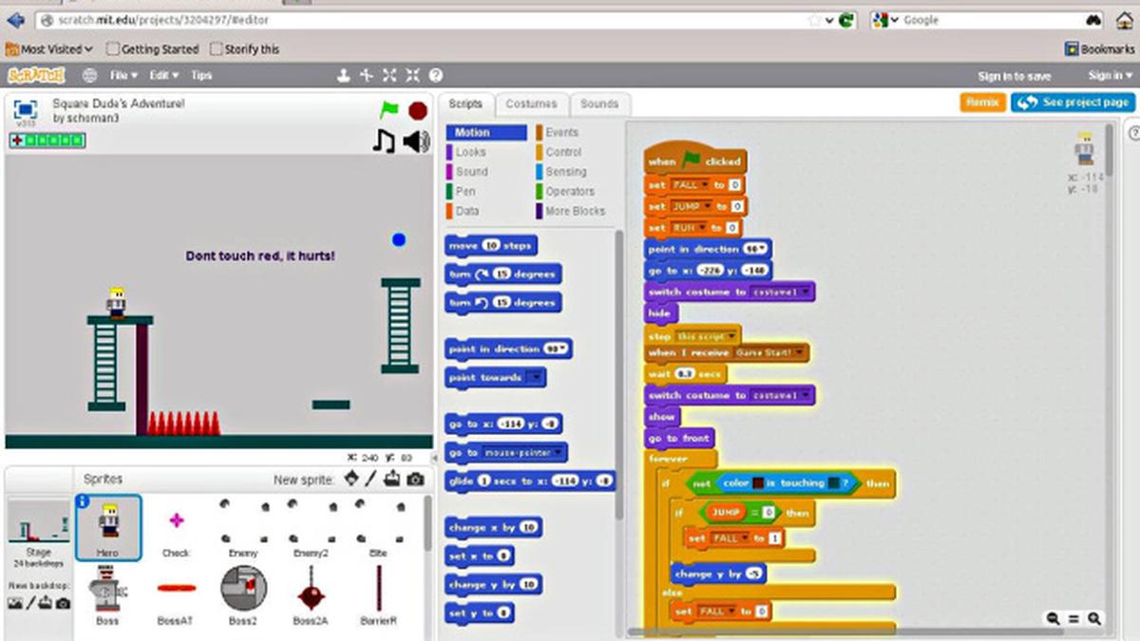
Task: Toggle full screen stage mode
Action: coord(25,109)
